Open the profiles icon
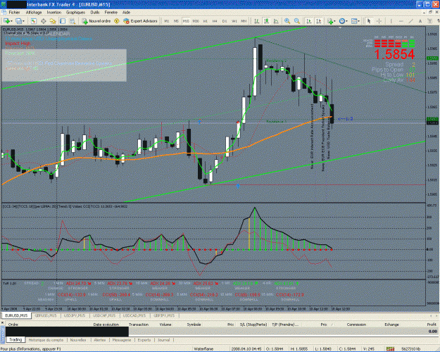 (x=19, y=21)
